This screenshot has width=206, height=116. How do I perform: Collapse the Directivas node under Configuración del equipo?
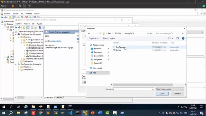(19, 37)
